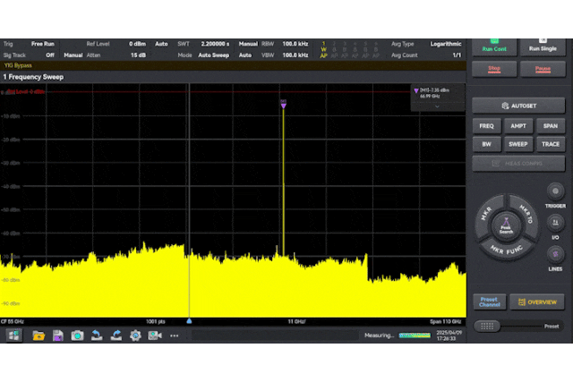
Task: Toggle the Auto setting beside VBW
Action: (245, 55)
